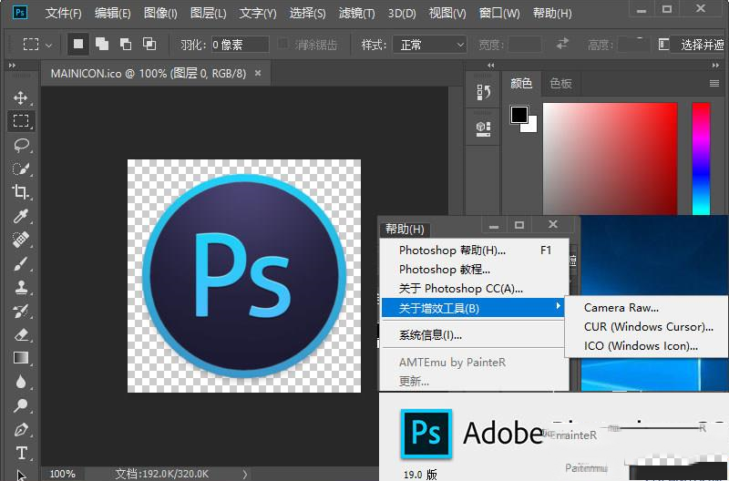Open the 3D(D) menu
This screenshot has width=729, height=481.
(x=402, y=13)
